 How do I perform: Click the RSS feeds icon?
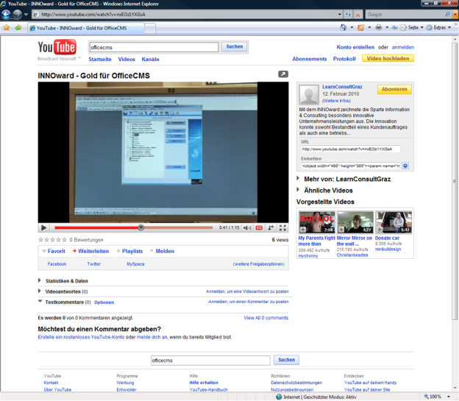(360, 27)
